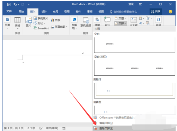
Task: Open the undo history dropdown arrow
Action: pyautogui.click(x=18, y=4)
